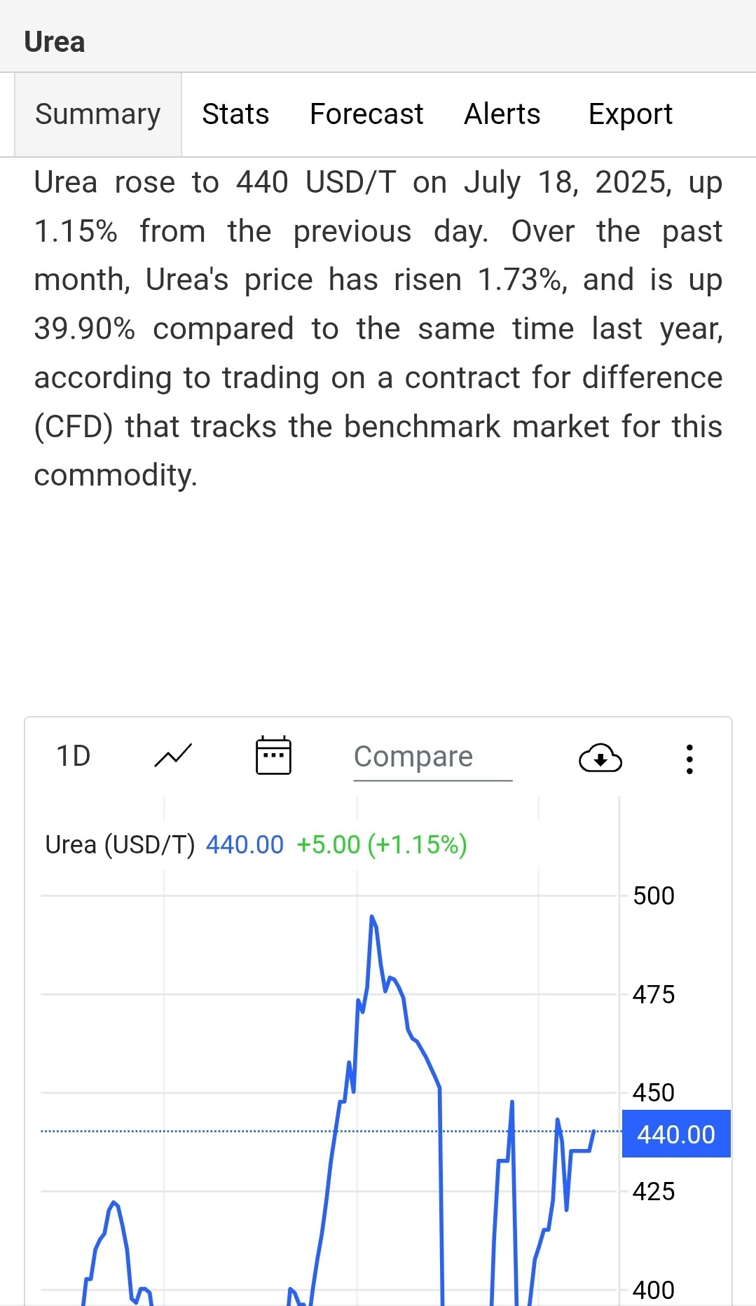Click the blue 440.00 axis price tag
The width and height of the screenshot is (756, 1306).
(676, 1134)
